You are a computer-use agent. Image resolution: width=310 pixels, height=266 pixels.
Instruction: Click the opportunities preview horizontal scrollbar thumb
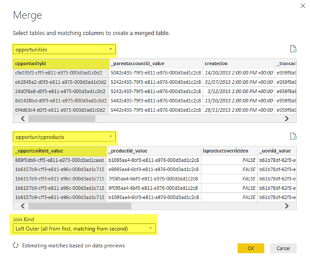click(x=62, y=118)
